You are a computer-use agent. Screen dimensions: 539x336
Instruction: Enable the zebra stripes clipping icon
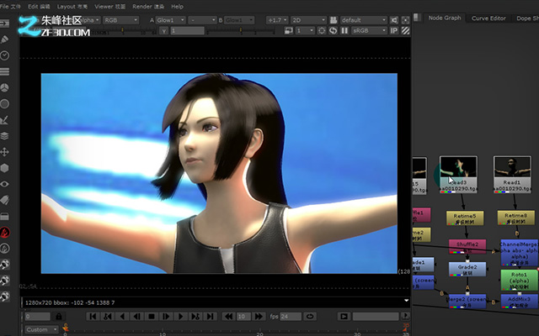click(406, 30)
